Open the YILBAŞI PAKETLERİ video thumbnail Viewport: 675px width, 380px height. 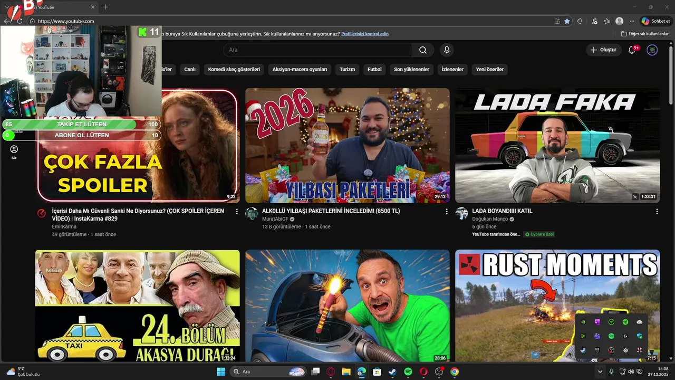pos(348,145)
